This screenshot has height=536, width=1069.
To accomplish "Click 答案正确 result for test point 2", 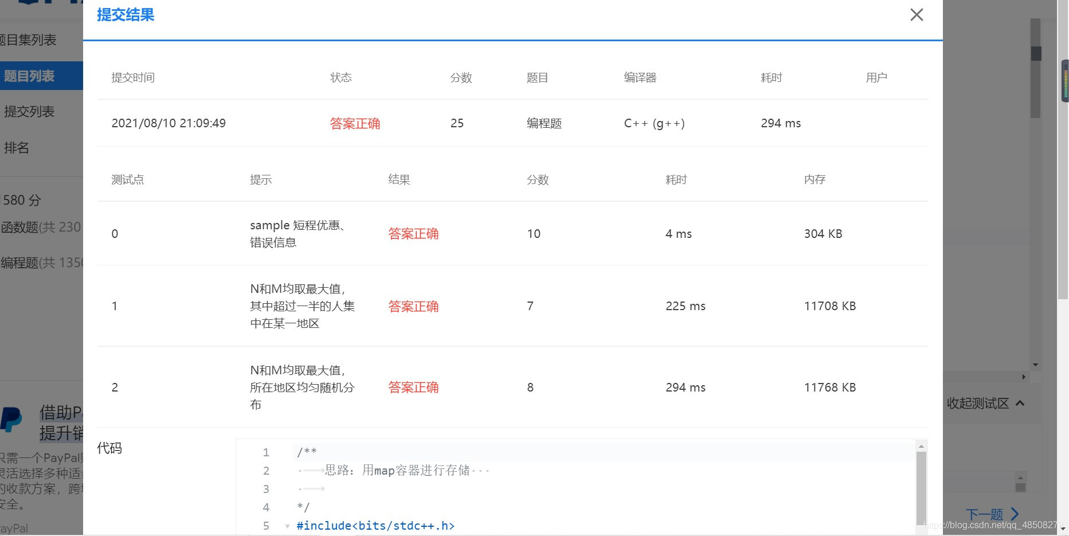I will tap(413, 388).
